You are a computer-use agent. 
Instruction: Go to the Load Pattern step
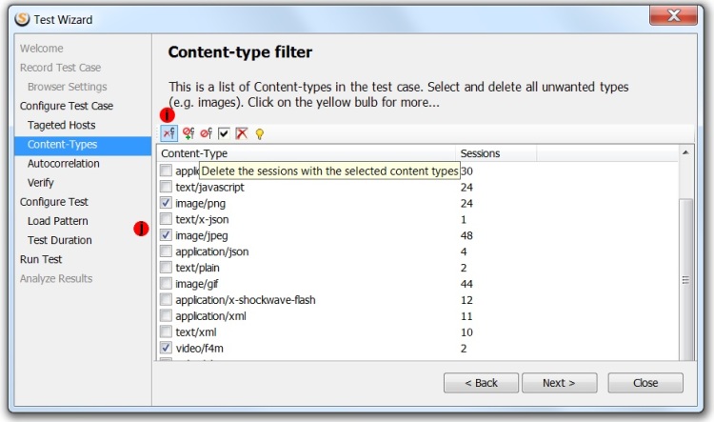[x=58, y=221]
